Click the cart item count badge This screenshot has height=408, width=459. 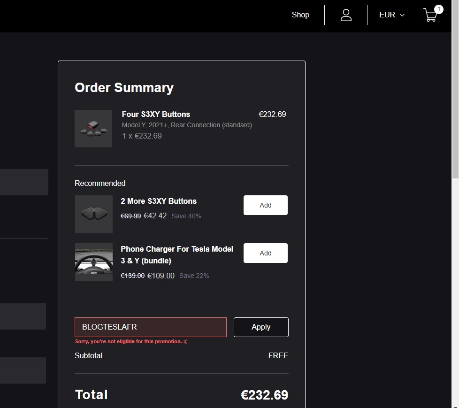(438, 9)
